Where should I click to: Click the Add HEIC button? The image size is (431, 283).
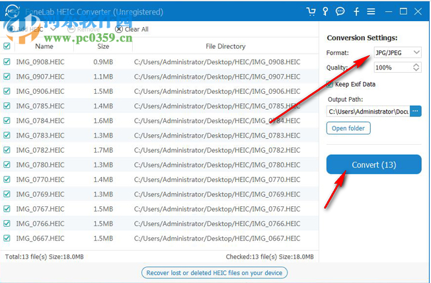pos(25,29)
